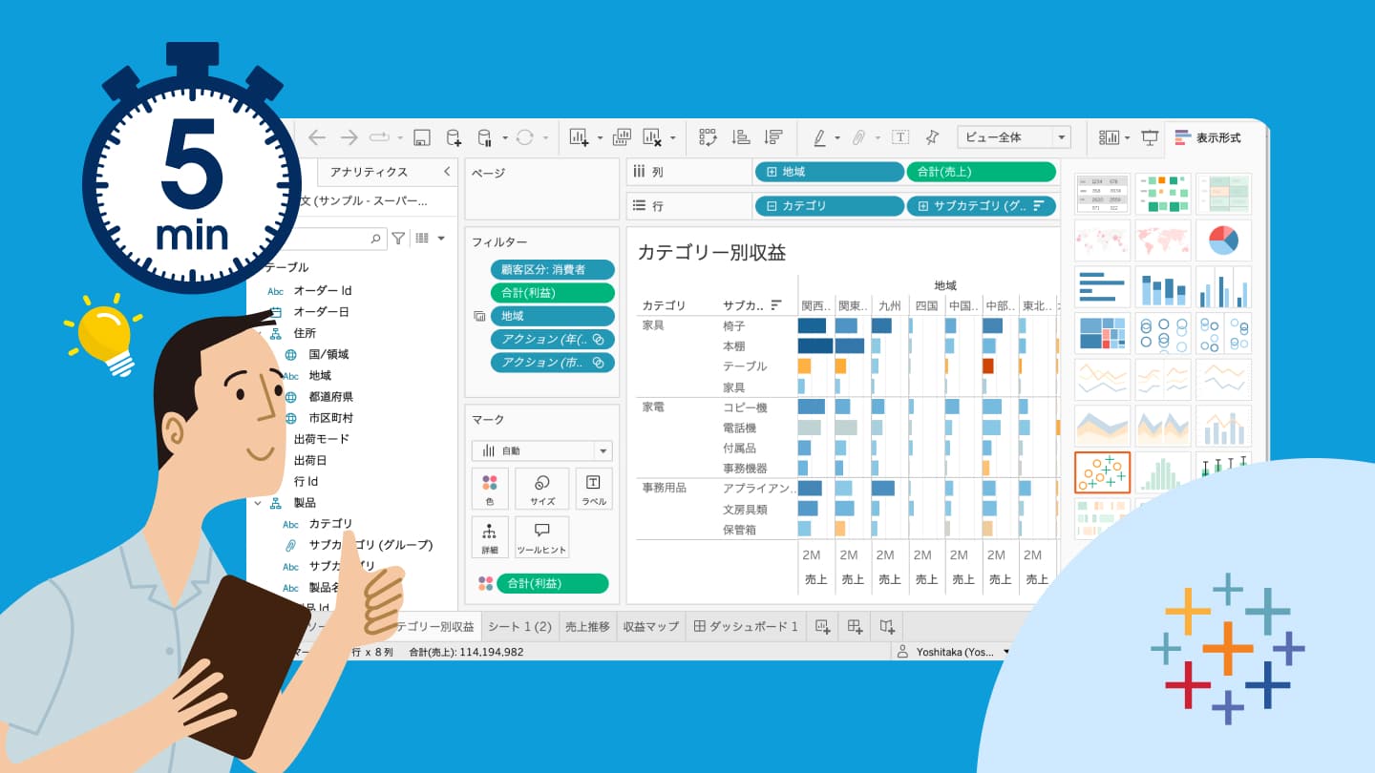Click the show mark labels T icon
Screen dimensions: 1375x773
pos(900,137)
